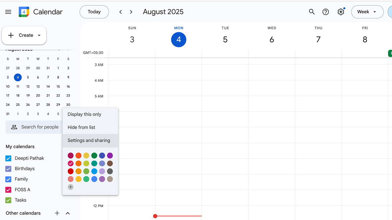
Task: Open the main navigation hamburger menu
Action: coord(8,12)
